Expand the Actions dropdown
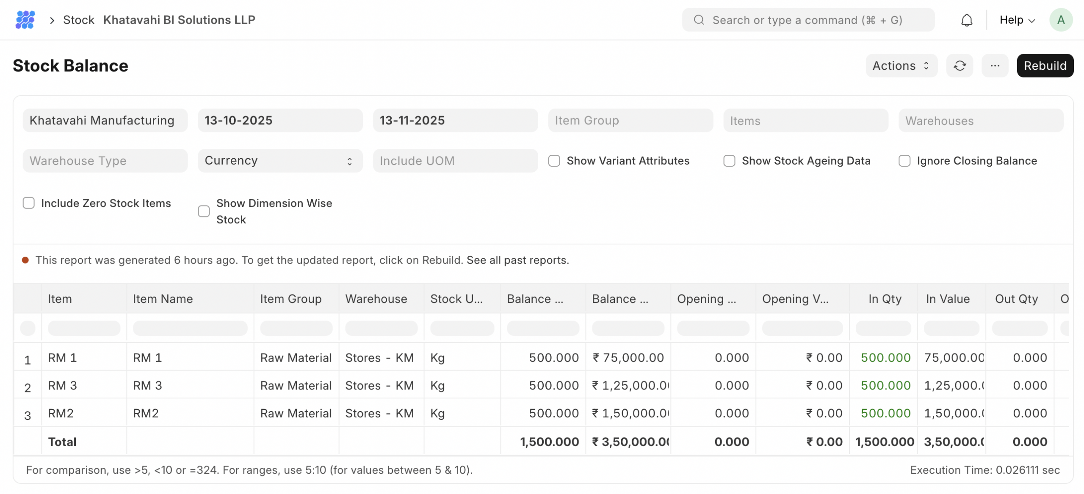 [x=901, y=66]
